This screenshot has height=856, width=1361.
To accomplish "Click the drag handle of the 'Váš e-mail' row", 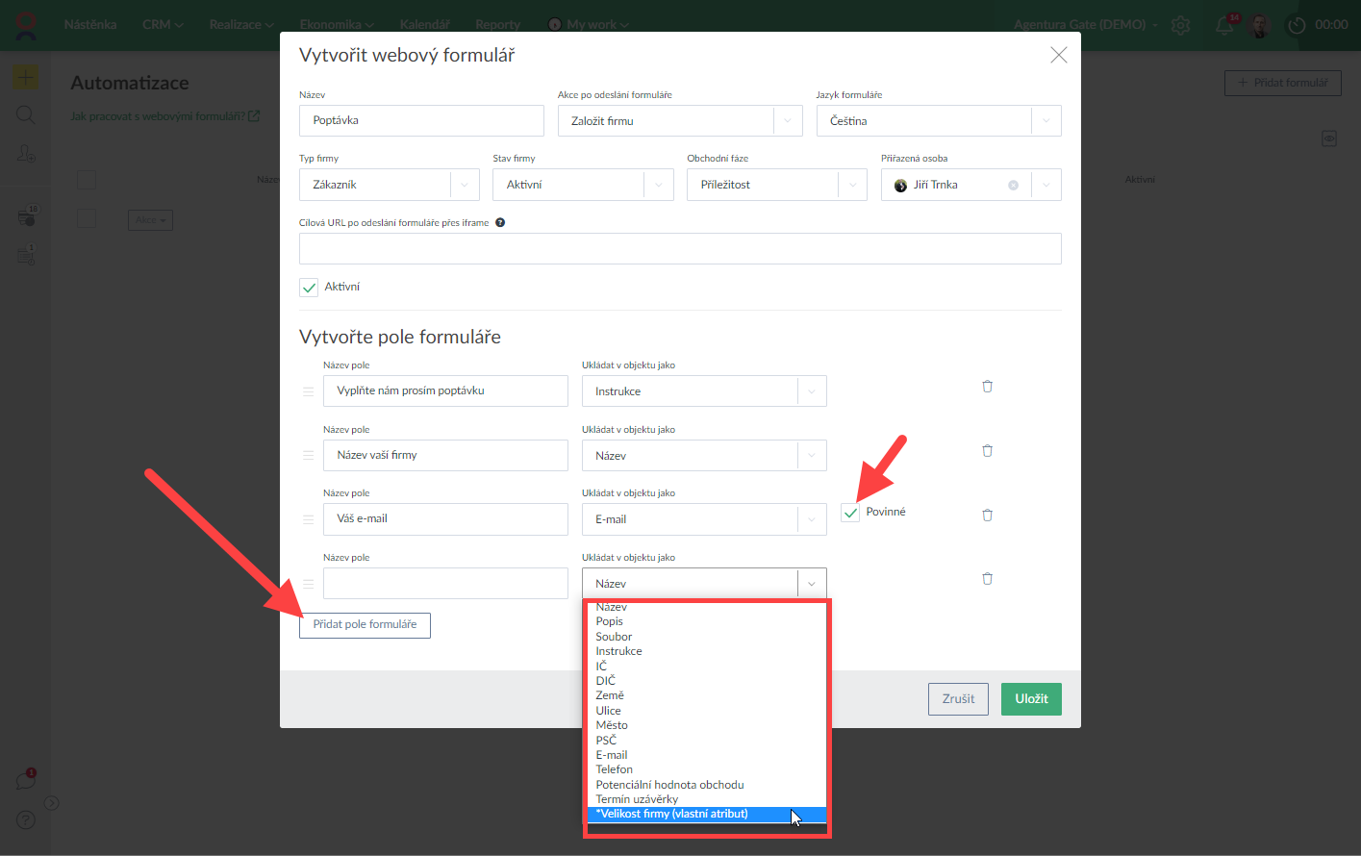I will point(309,519).
